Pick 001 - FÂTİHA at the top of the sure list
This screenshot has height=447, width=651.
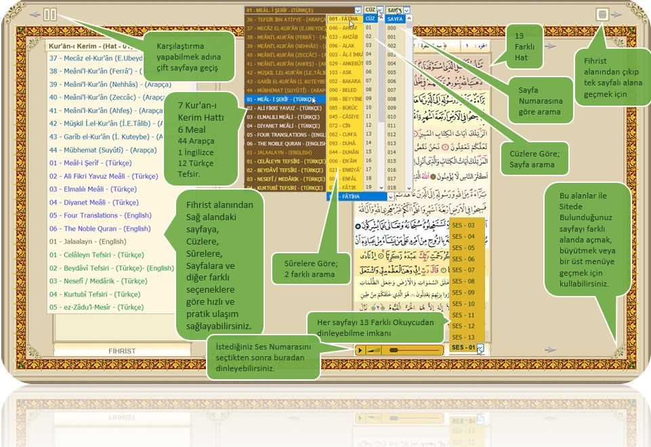point(345,19)
